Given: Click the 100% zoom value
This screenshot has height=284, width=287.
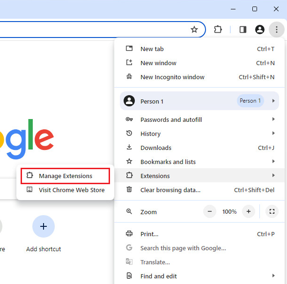Looking at the screenshot, I should (229, 212).
